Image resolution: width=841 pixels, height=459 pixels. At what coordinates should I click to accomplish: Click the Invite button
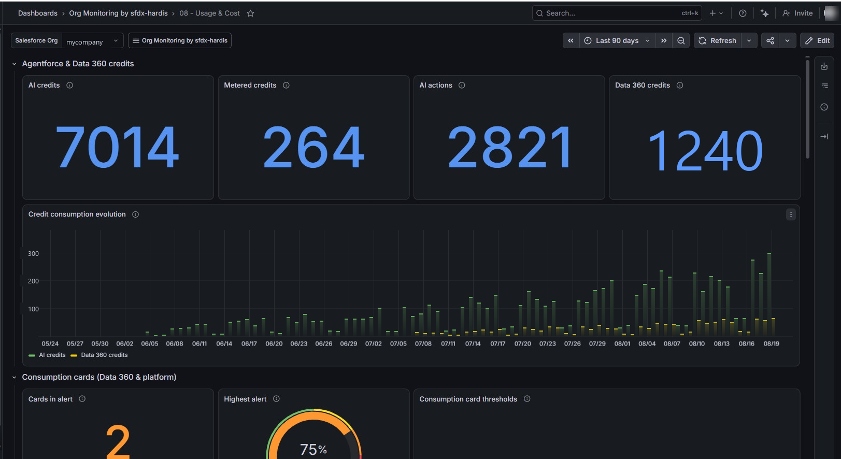pyautogui.click(x=798, y=13)
